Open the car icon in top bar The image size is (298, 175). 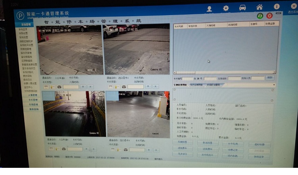pos(242,8)
